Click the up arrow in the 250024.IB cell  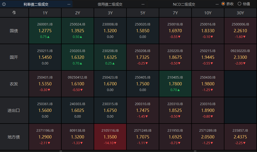pyautogui.click(x=81, y=37)
